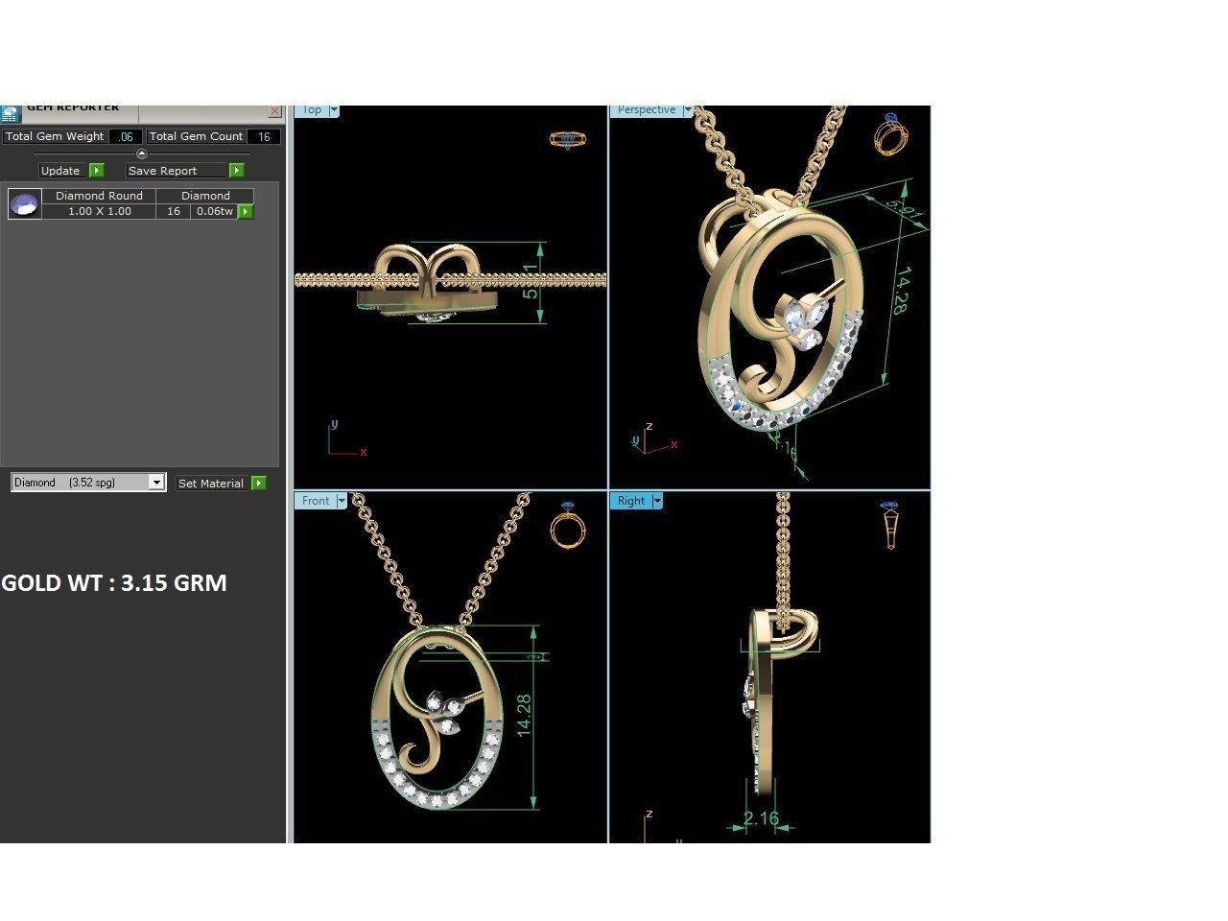Click the 'Diamond Round' cell text
This screenshot has width=1228, height=921.
[99, 196]
